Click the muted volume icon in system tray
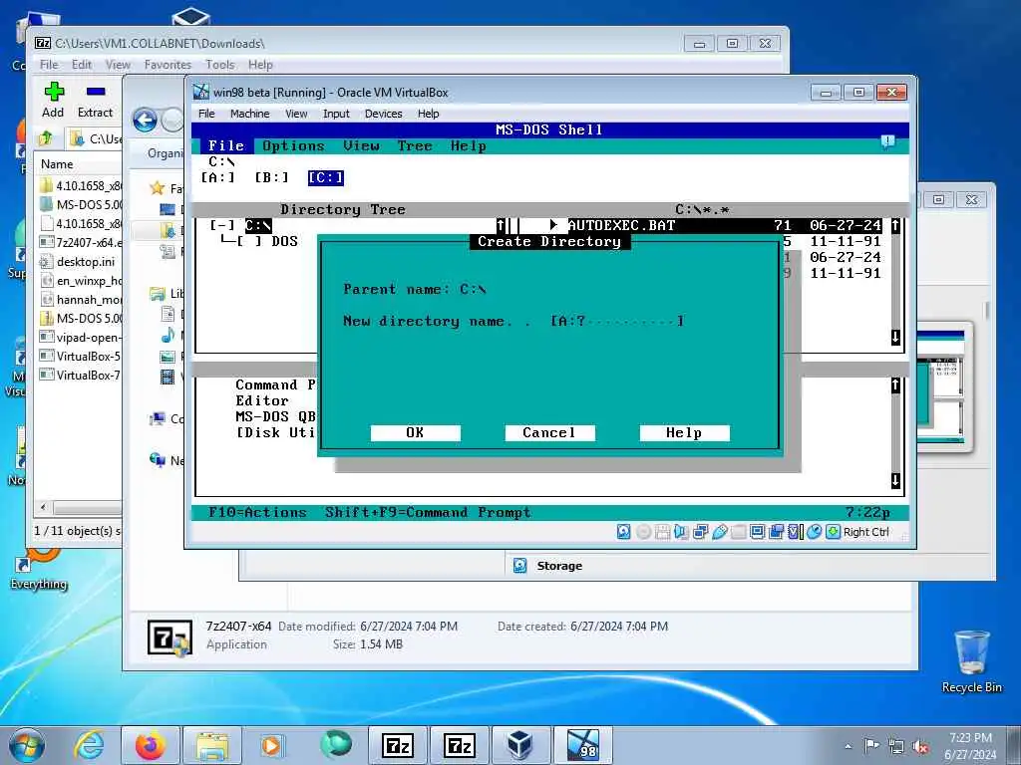 920,746
